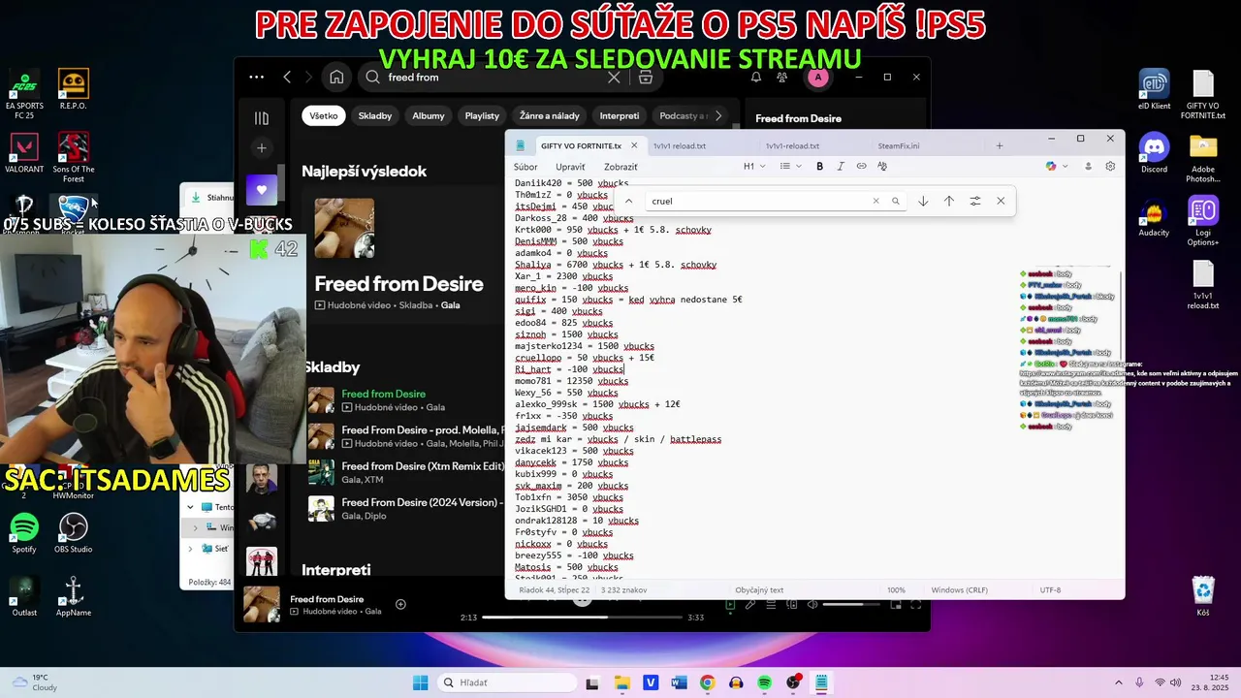
Task: Open Liked Songs in Spotify sidebar
Action: (261, 190)
